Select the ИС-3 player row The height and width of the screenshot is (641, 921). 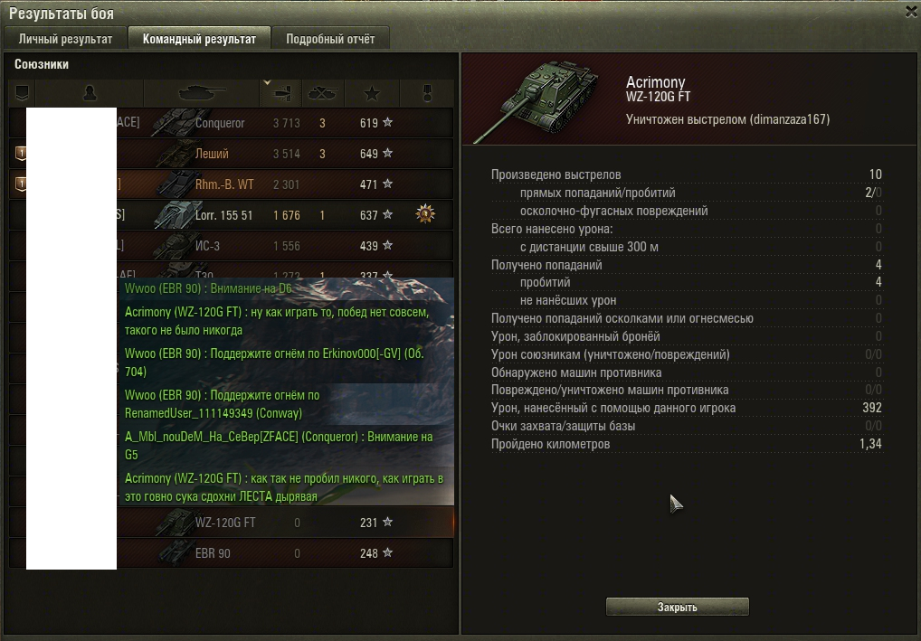pos(232,246)
